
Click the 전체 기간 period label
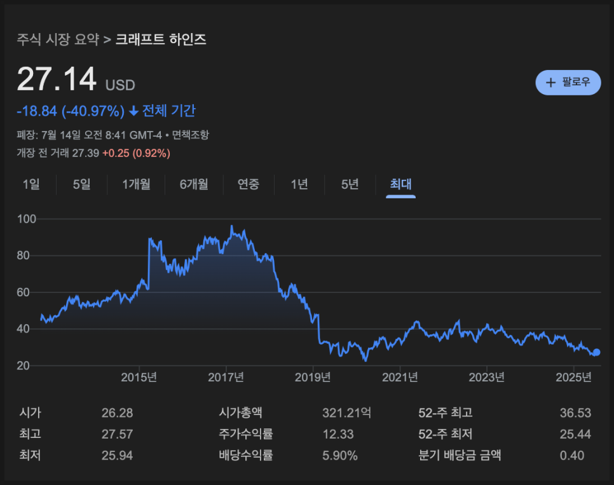coord(169,111)
